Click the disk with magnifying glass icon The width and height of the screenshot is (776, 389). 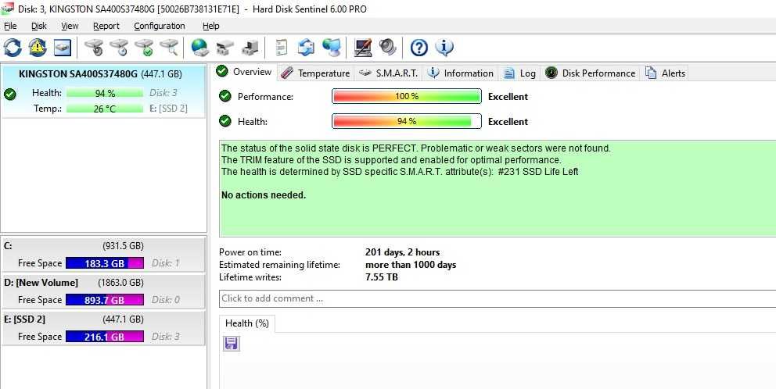(x=169, y=48)
